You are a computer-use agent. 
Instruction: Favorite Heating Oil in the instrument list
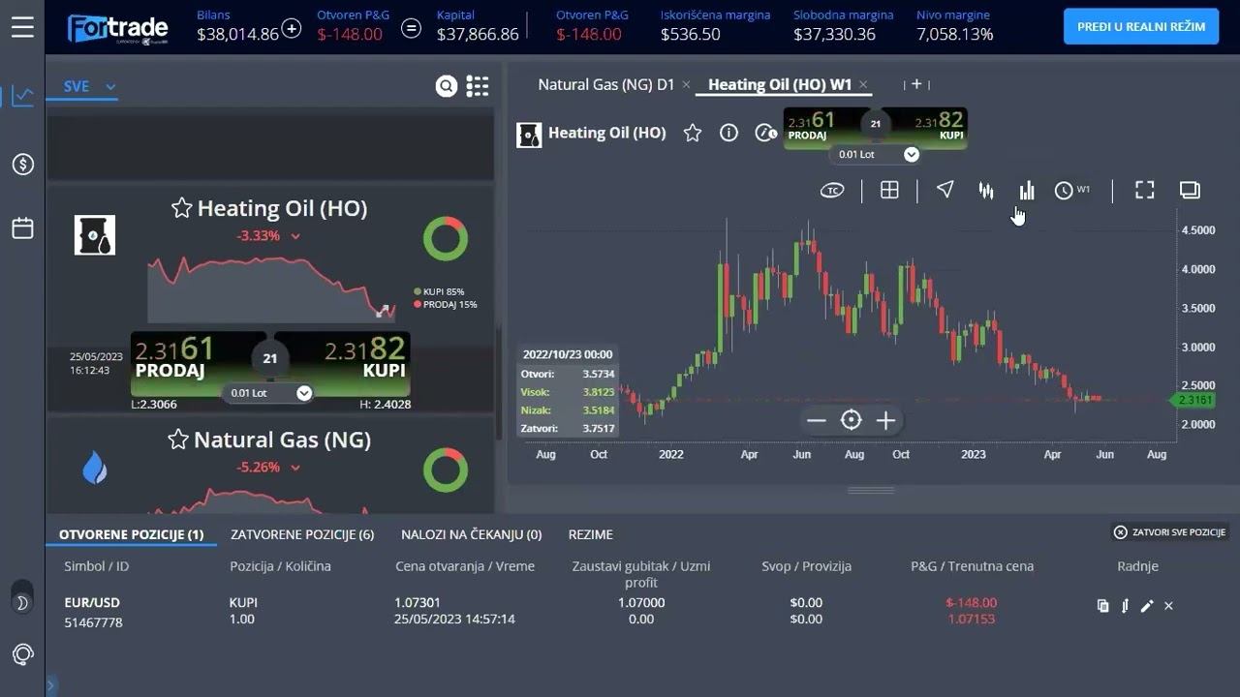[x=181, y=207]
